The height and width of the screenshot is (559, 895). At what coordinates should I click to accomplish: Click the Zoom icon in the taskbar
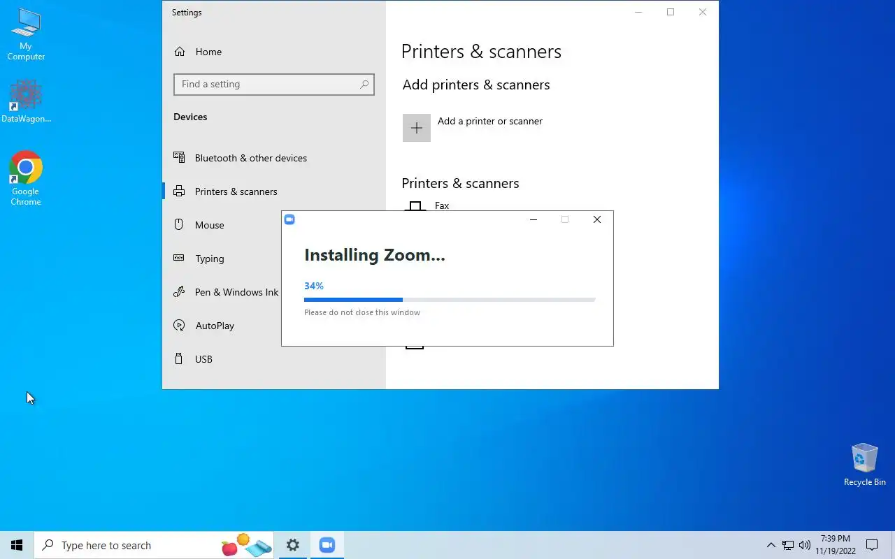coord(327,545)
